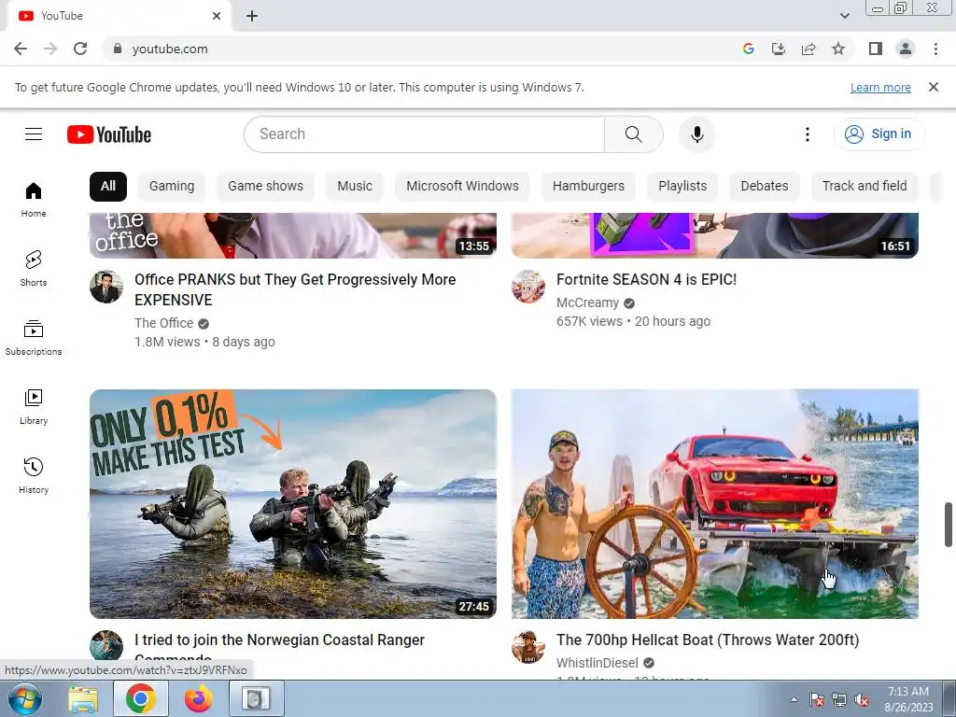Open YouTube settings three-dot menu

(808, 134)
